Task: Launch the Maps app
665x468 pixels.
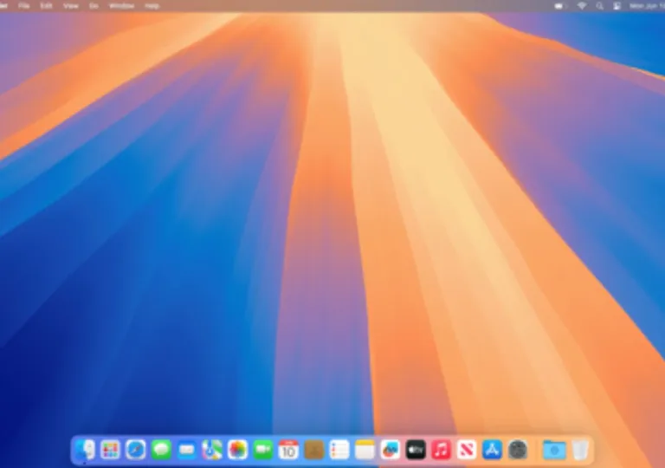Action: click(x=212, y=449)
